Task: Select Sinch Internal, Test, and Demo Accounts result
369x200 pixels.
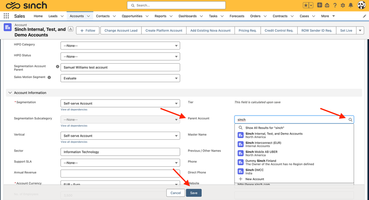Action: pos(294,135)
